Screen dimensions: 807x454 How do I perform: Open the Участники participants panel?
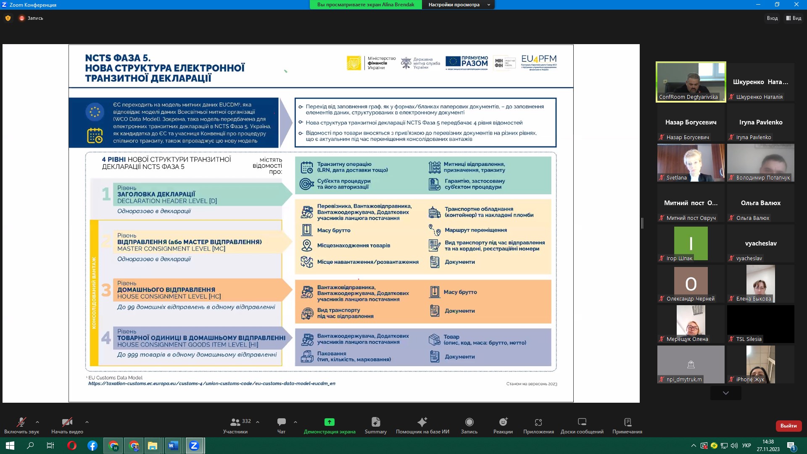click(236, 425)
